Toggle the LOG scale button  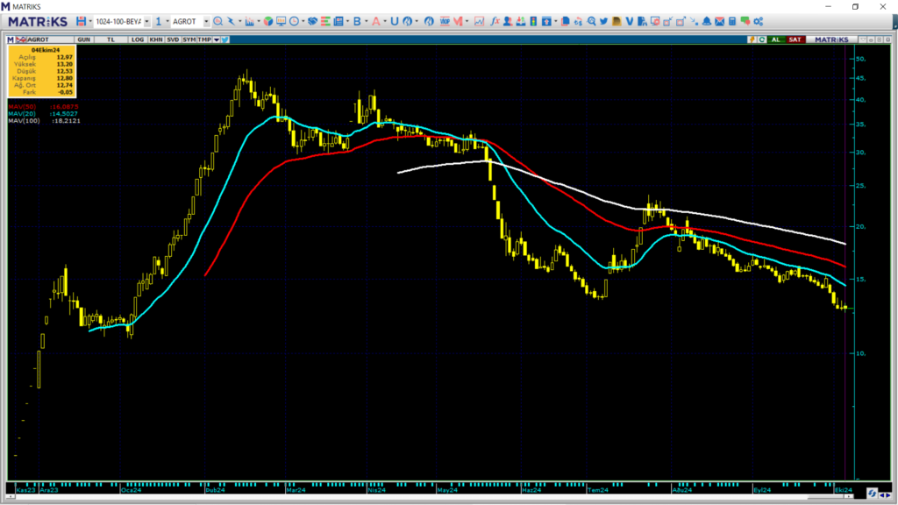click(138, 39)
